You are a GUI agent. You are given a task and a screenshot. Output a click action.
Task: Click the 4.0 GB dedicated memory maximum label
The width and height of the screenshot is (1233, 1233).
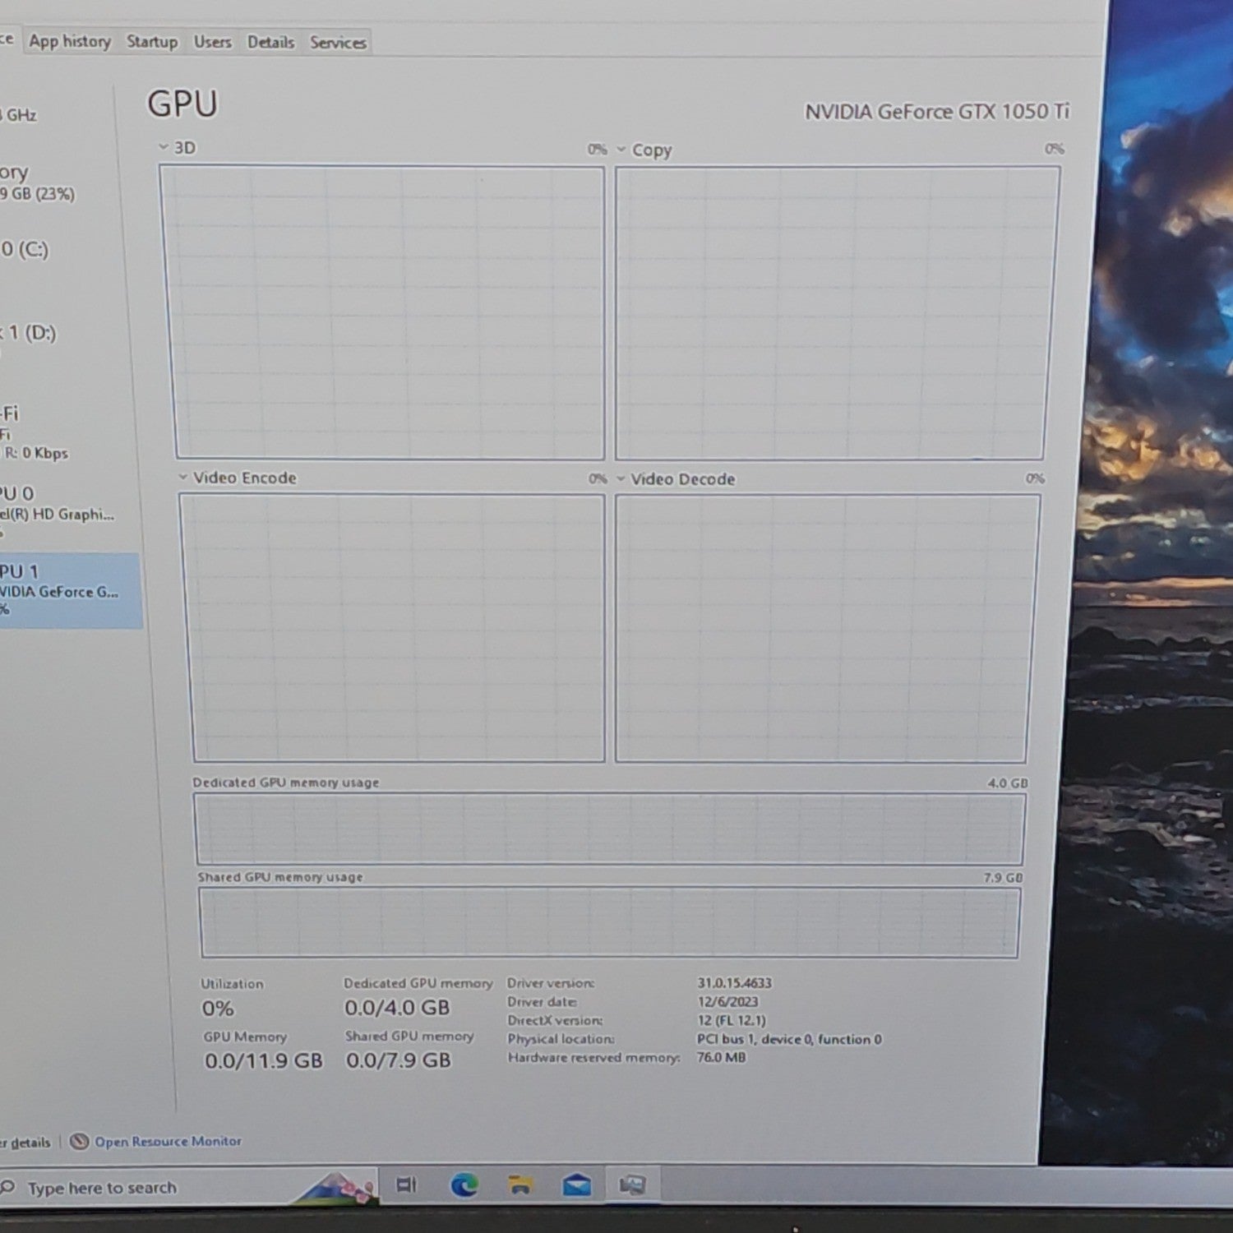tap(1008, 783)
